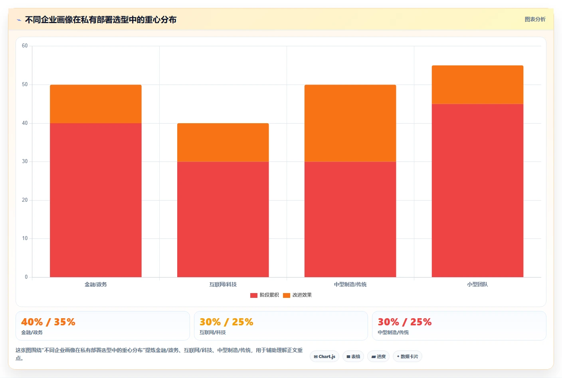Click the y-axis value 50

[x=25, y=85]
